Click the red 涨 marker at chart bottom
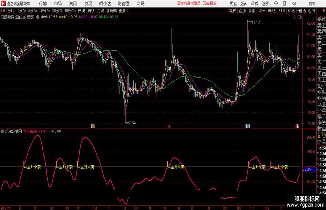The image size is (326, 210). pos(297,126)
